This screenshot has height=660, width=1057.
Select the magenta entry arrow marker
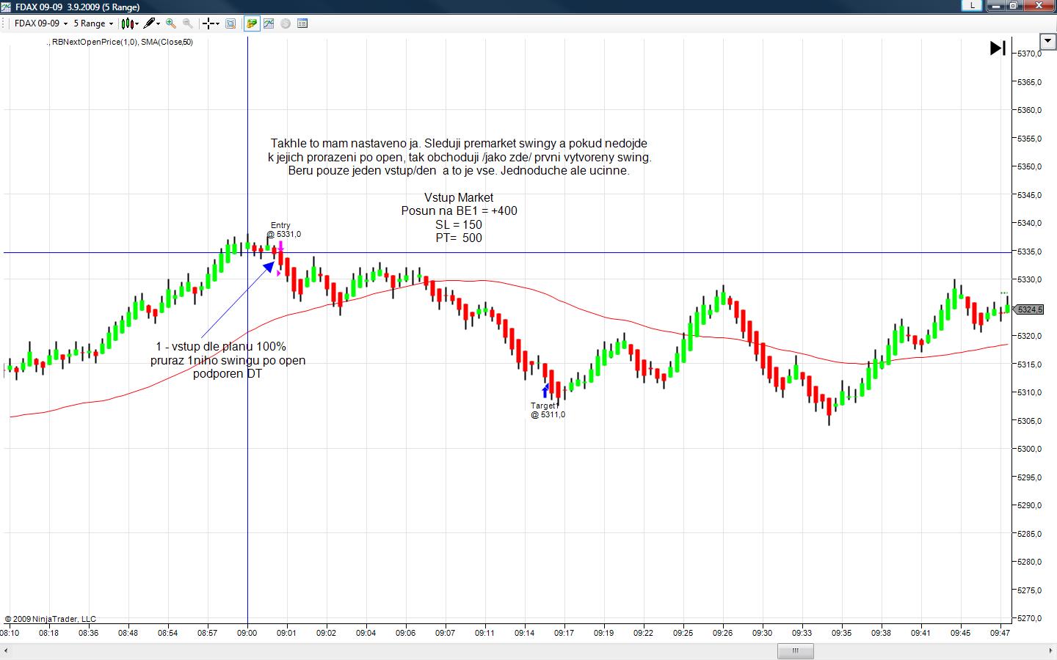tap(280, 248)
